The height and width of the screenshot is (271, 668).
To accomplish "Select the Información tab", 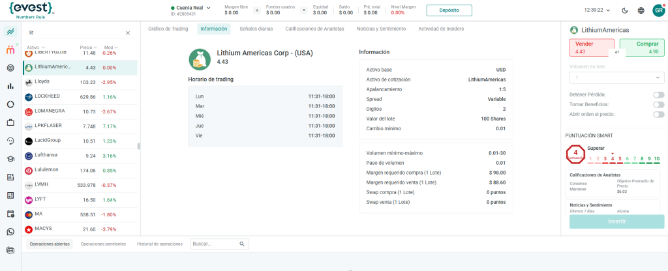I will click(214, 29).
